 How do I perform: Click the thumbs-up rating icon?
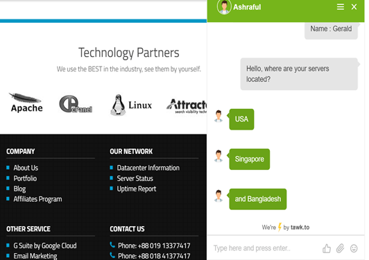[x=327, y=248]
